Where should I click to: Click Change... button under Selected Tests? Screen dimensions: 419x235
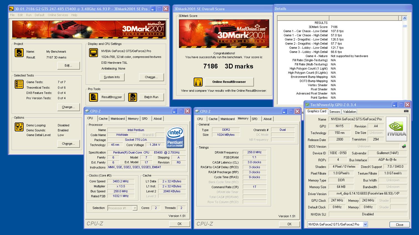[x=68, y=107]
